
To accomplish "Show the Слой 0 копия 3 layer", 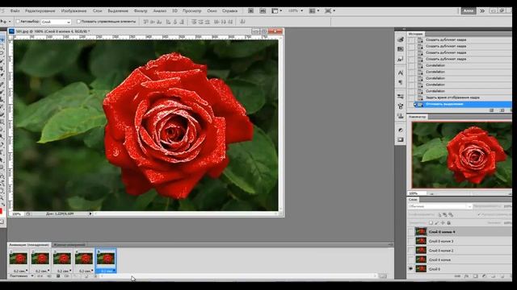I will pyautogui.click(x=411, y=241).
